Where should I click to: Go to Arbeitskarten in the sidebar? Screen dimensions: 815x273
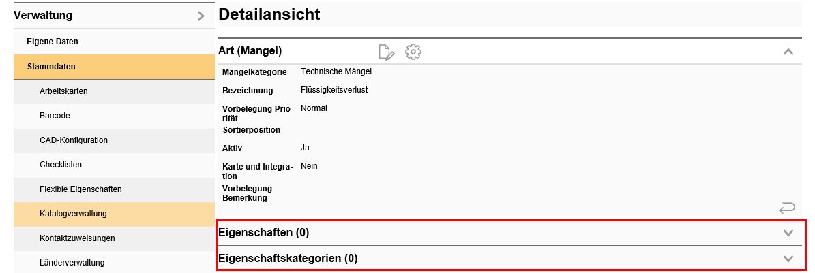click(x=63, y=91)
